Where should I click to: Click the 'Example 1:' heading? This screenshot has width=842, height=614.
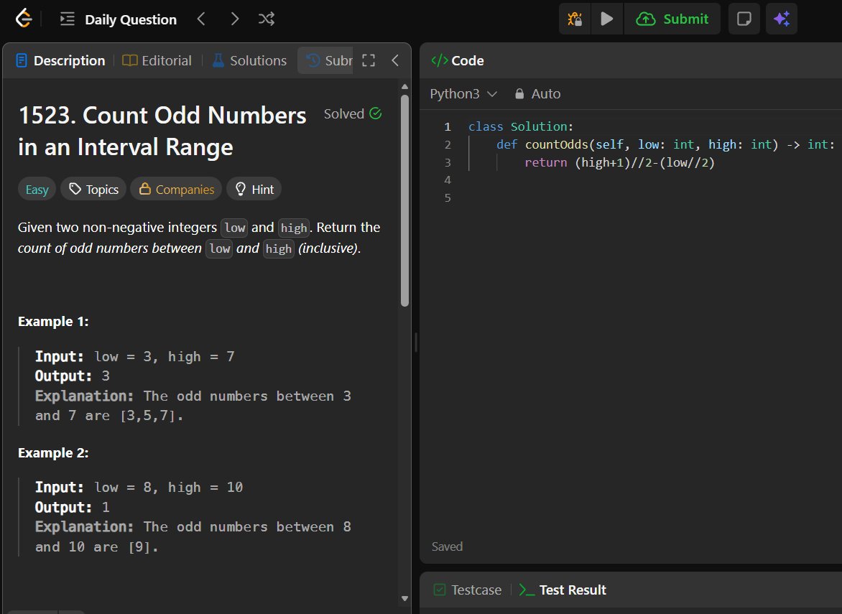click(x=53, y=322)
